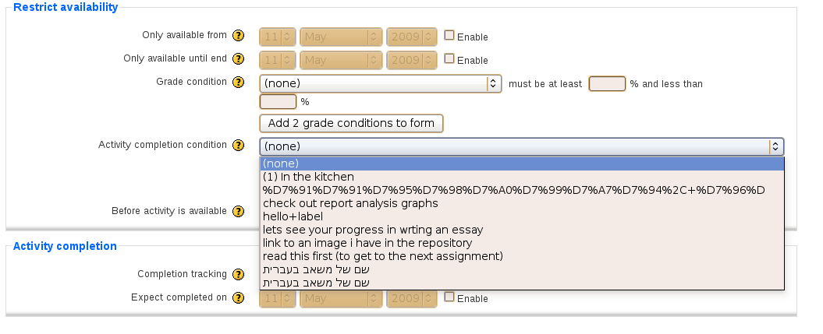This screenshot has height=334, width=823.
Task: Enable the Only available from date
Action: tap(449, 35)
